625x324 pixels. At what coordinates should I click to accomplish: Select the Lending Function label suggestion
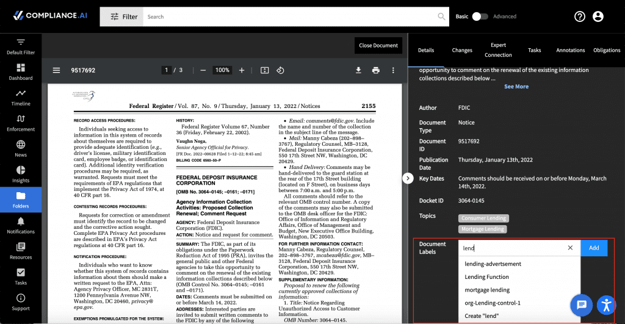519,277
